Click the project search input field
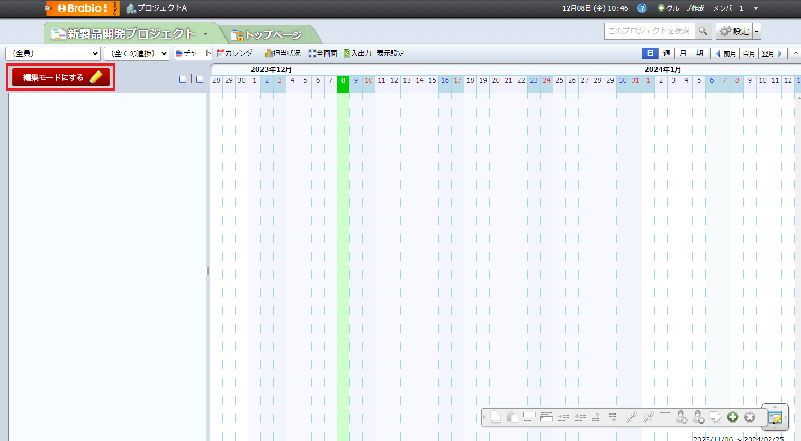Viewport: 801px width, 441px height. (x=649, y=31)
